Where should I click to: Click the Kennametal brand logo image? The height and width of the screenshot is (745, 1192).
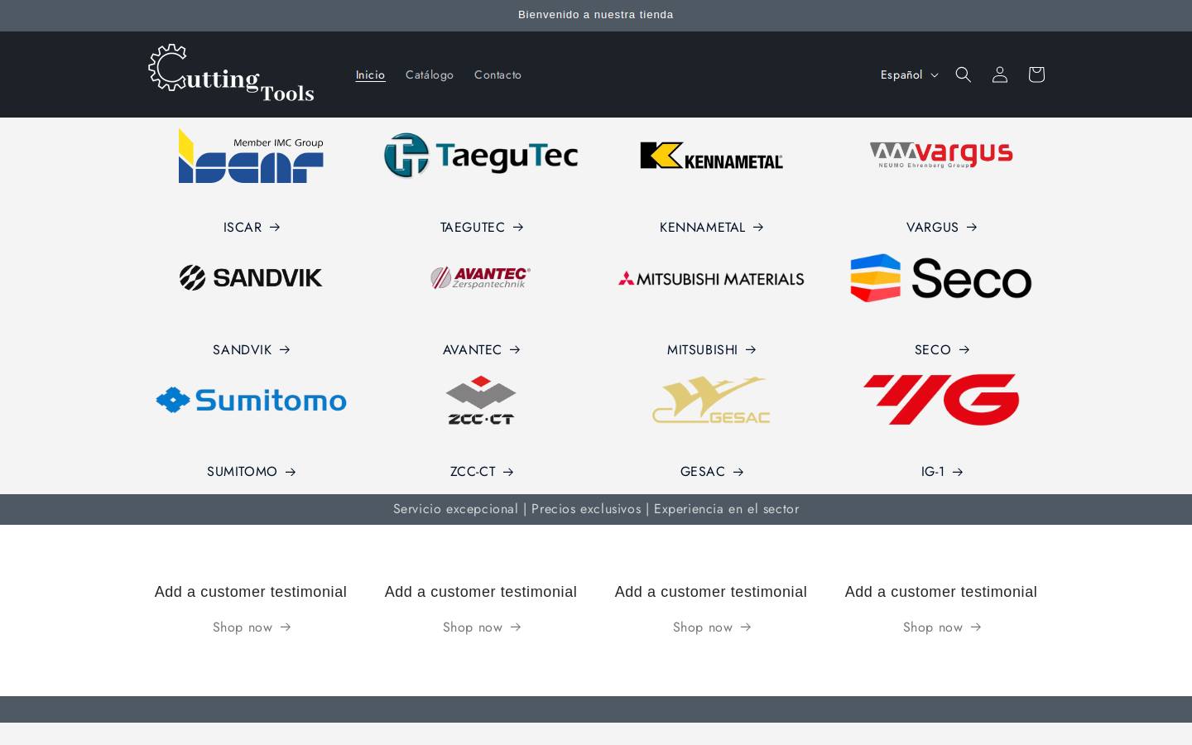pos(711,156)
